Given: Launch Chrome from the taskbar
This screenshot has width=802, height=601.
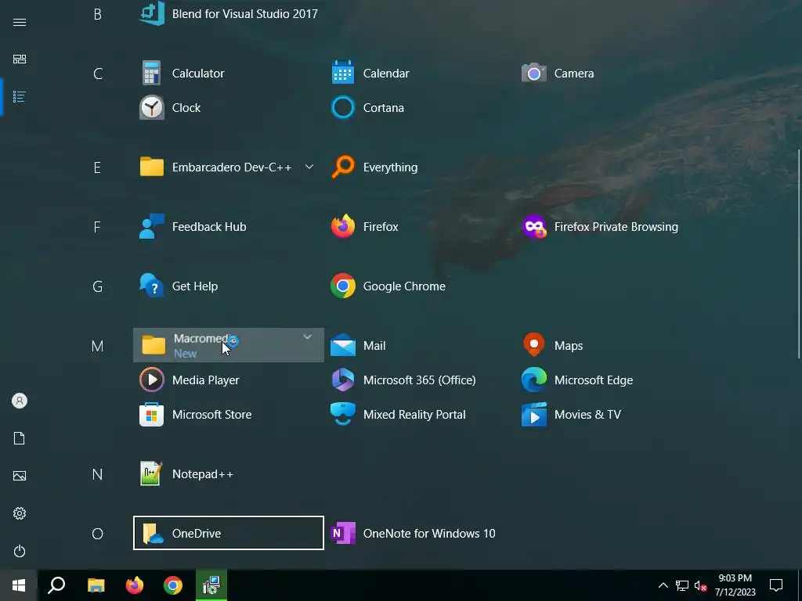Looking at the screenshot, I should coord(173,585).
